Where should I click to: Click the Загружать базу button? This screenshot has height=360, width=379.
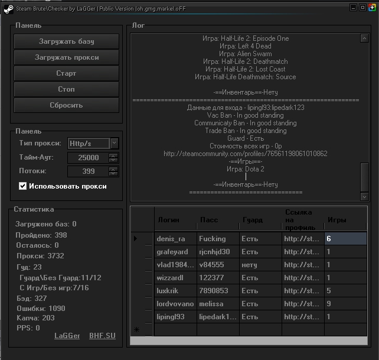click(x=67, y=41)
